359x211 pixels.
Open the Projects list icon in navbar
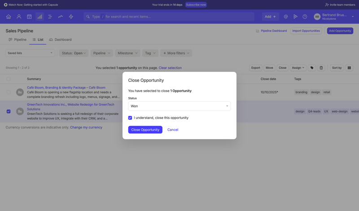pyautogui.click(x=50, y=17)
